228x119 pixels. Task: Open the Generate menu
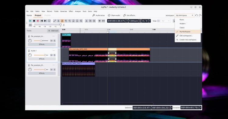click(x=64, y=11)
